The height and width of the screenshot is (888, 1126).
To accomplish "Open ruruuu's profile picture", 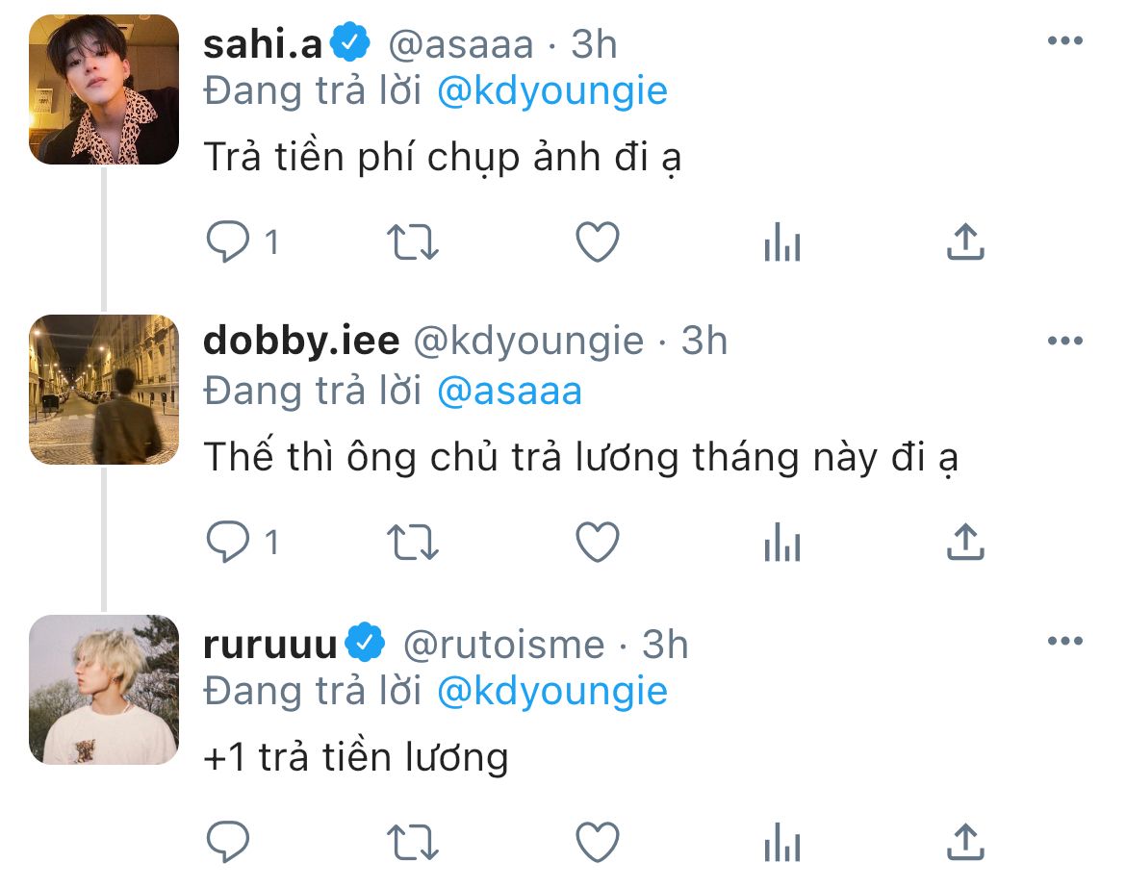I will pyautogui.click(x=104, y=690).
